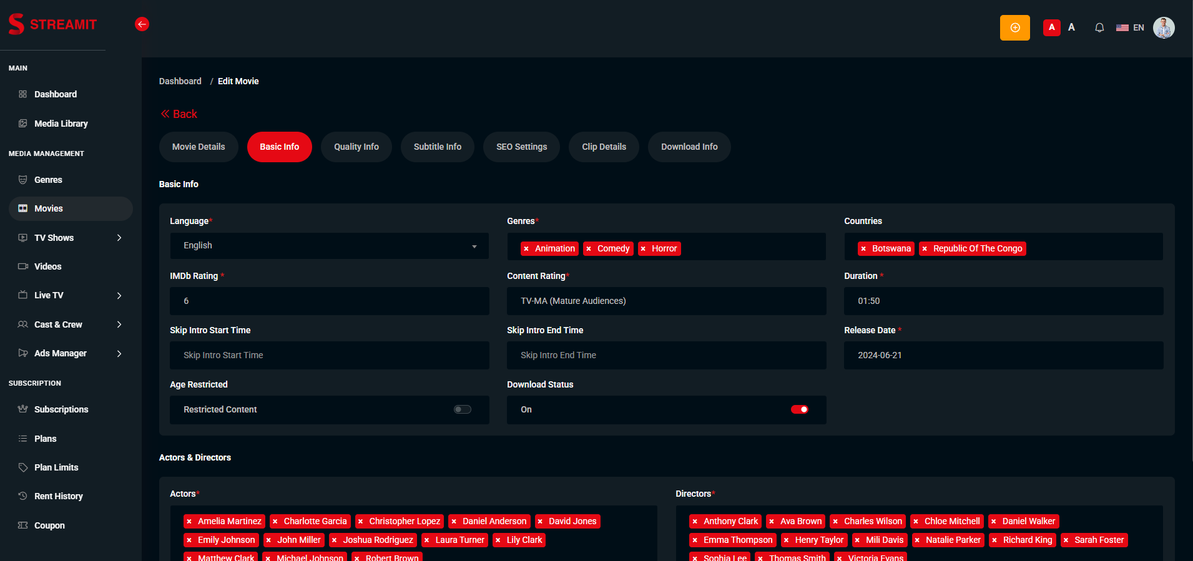The width and height of the screenshot is (1193, 561).
Task: Open the user profile avatar
Action: (1164, 27)
